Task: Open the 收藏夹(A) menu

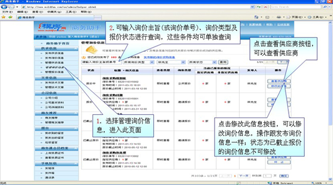Action: pos(54,12)
